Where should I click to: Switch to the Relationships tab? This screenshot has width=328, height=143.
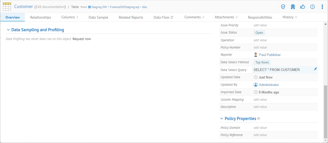[41, 17]
